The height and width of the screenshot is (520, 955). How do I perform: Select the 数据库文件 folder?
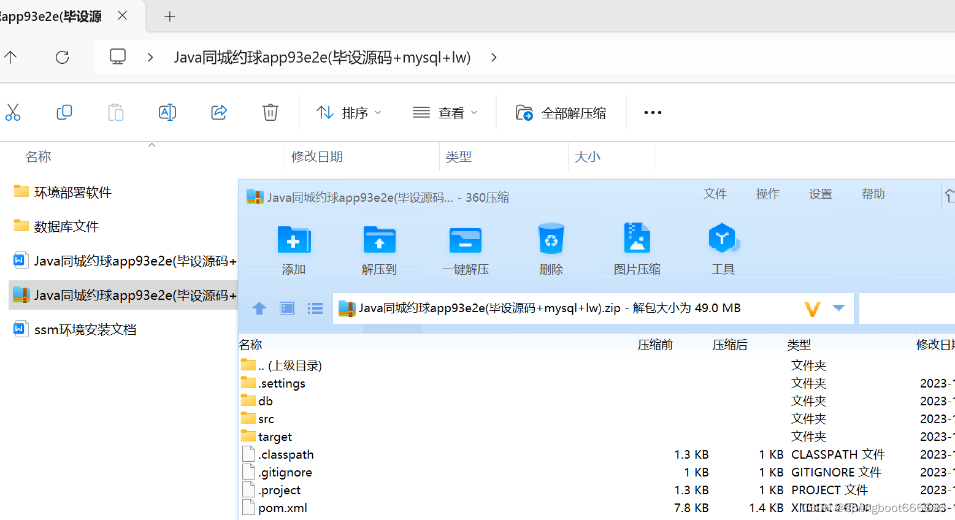(56, 227)
